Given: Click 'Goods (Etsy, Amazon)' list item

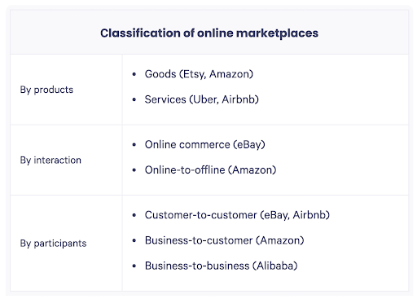Looking at the screenshot, I should pos(199,74).
